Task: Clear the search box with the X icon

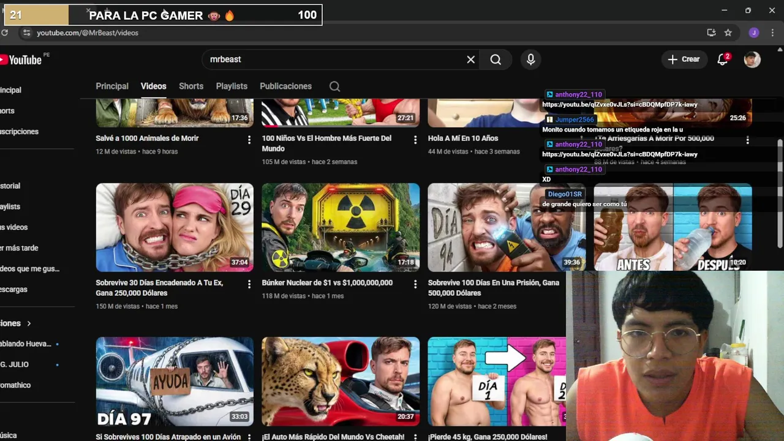Action: 470,59
